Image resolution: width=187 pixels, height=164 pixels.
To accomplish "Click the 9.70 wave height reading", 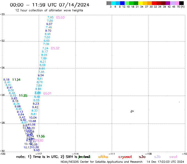I will point(48,31).
